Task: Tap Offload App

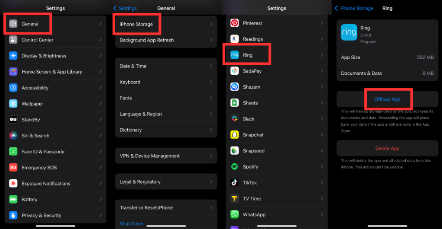Action: coord(387,99)
